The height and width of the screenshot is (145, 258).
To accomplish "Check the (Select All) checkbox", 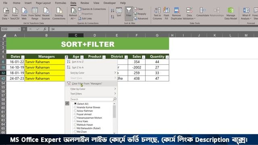I will (x=75, y=104).
